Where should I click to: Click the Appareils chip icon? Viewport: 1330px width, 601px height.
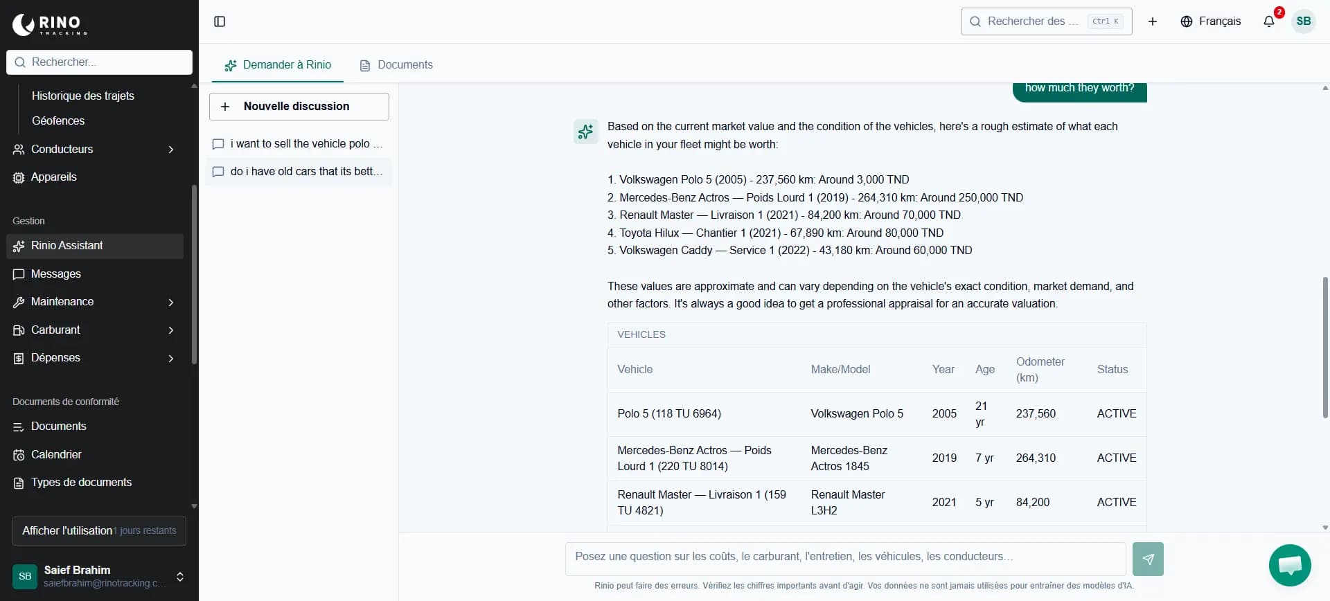point(19,177)
